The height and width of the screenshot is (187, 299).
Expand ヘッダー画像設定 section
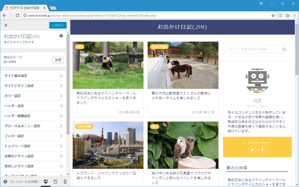(33, 116)
